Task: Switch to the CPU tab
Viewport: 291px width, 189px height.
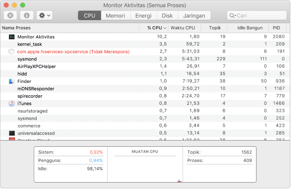Action: pos(89,15)
